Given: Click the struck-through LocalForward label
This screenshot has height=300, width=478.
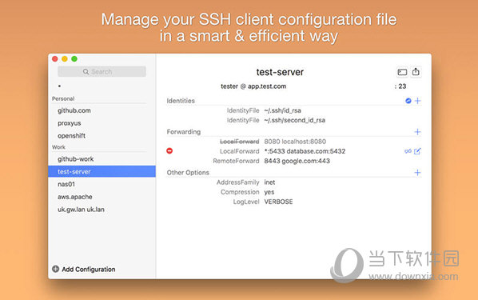Looking at the screenshot, I should point(240,142).
